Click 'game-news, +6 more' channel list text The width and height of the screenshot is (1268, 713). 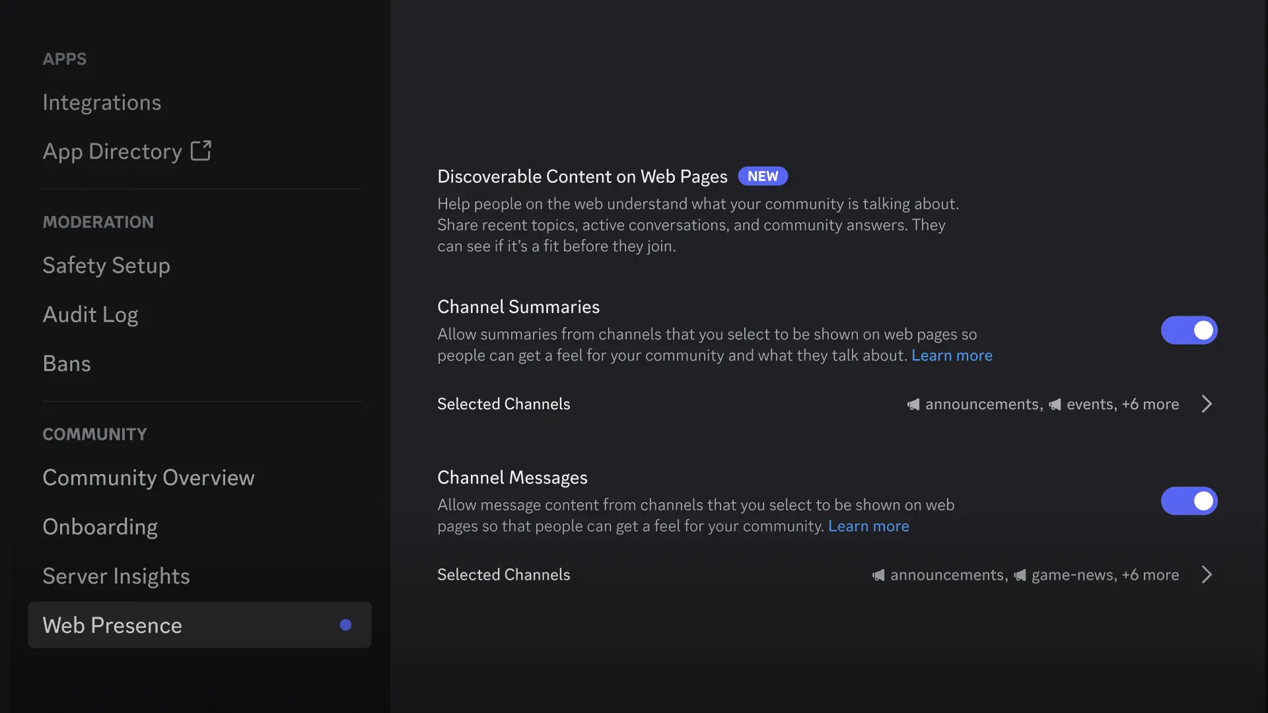pos(1105,575)
